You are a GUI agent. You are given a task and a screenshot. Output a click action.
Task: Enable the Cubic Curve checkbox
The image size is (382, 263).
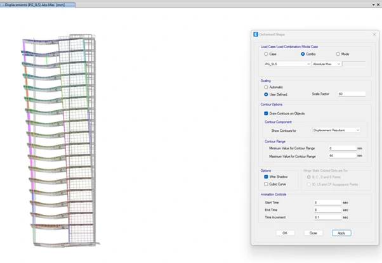click(266, 184)
